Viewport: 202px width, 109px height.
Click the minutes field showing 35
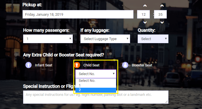[160, 14]
